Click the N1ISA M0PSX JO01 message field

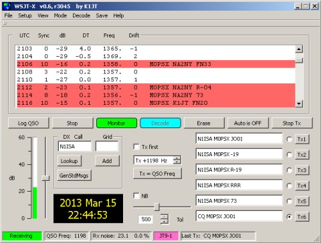(x=239, y=139)
